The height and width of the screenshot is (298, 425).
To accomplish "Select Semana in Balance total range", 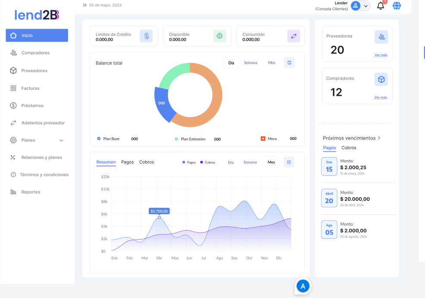I will coord(250,63).
